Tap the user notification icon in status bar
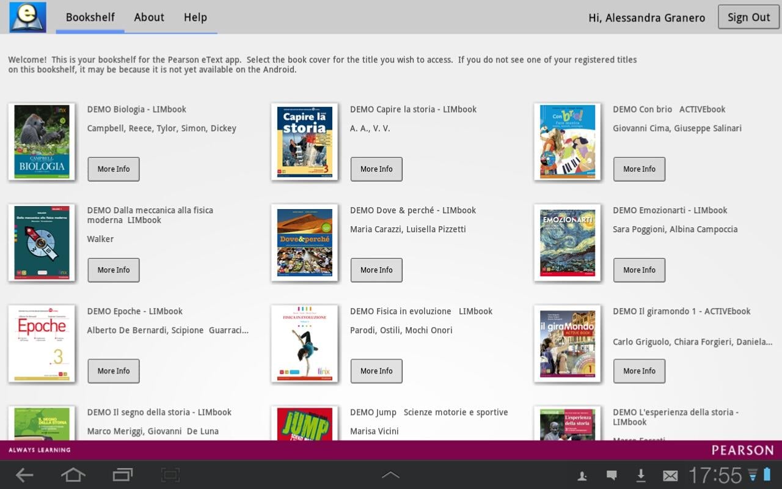 [x=582, y=476]
